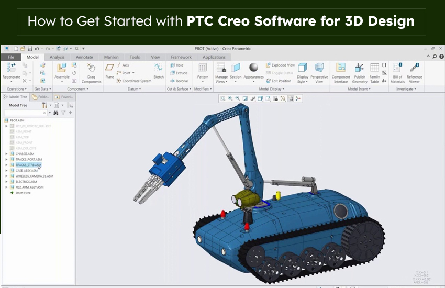Viewport: 445px width, 288px height.
Task: Open Manage Views
Action: pos(221,73)
